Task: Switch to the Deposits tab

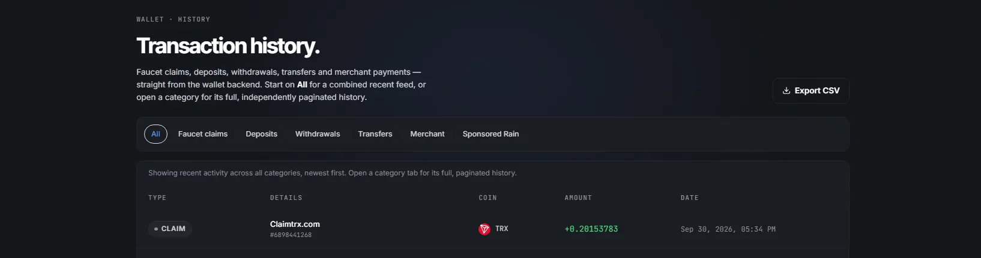Action: coord(262,134)
